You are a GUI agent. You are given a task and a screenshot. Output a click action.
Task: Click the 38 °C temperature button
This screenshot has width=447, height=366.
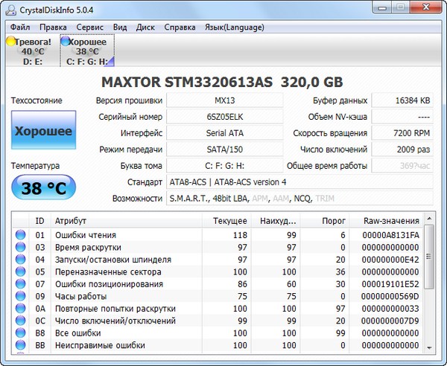(x=44, y=188)
